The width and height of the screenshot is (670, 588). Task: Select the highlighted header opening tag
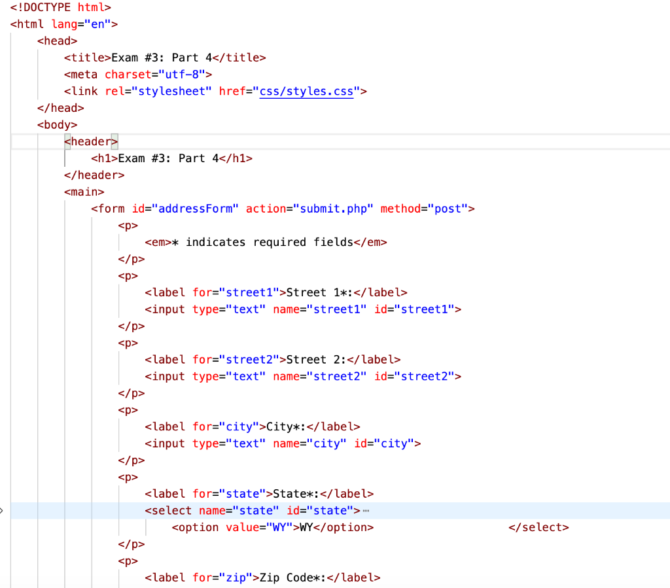(90, 141)
